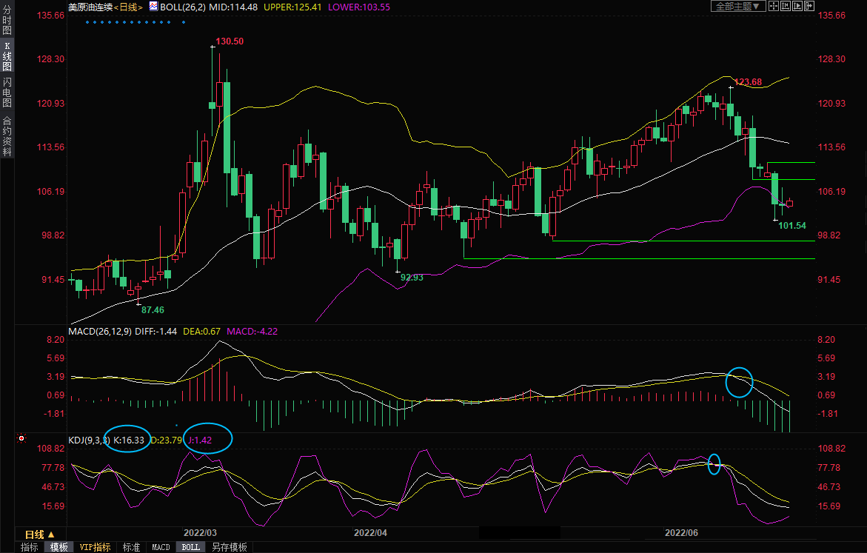867x553 pixels.
Task: Toggle the MACD indicator button at bottom
Action: click(161, 547)
